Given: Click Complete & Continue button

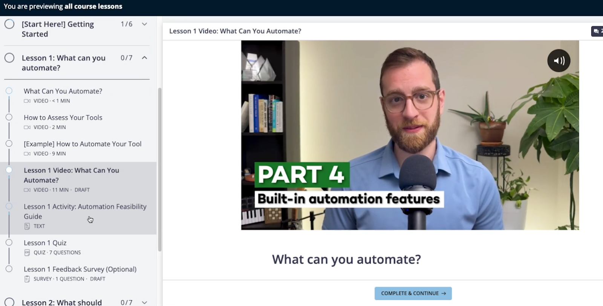Looking at the screenshot, I should [413, 293].
